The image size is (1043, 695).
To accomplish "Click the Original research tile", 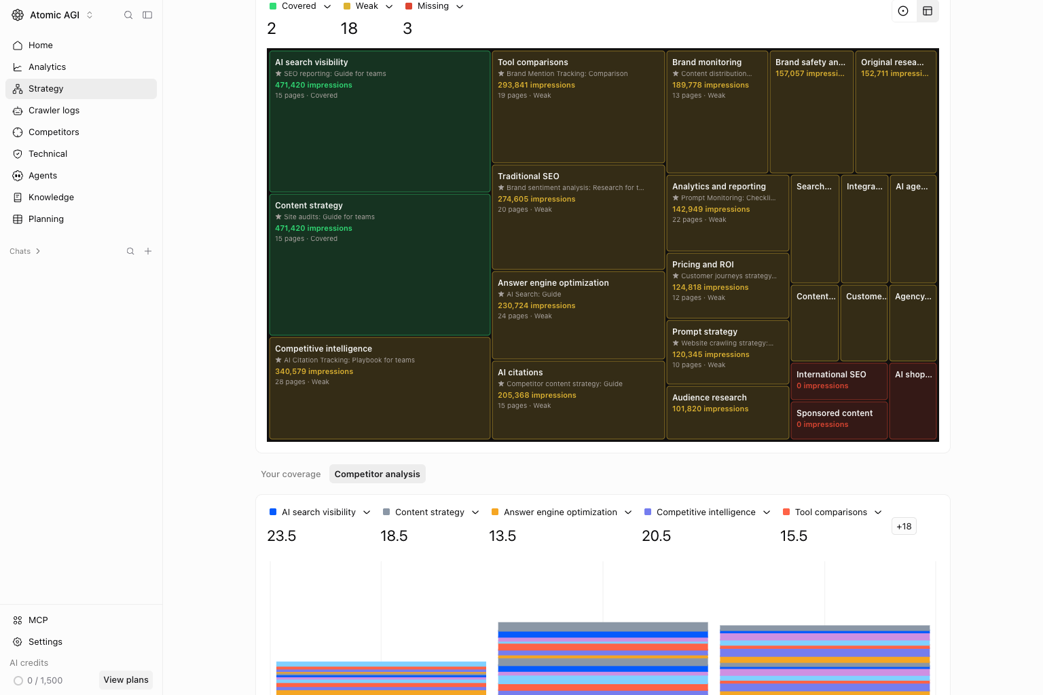I will pyautogui.click(x=896, y=112).
